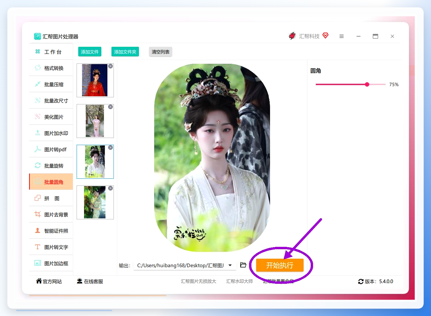Screen dimensions: 431x316
Task: Select the 图片转文字 image to text icon
Action: (x=38, y=247)
